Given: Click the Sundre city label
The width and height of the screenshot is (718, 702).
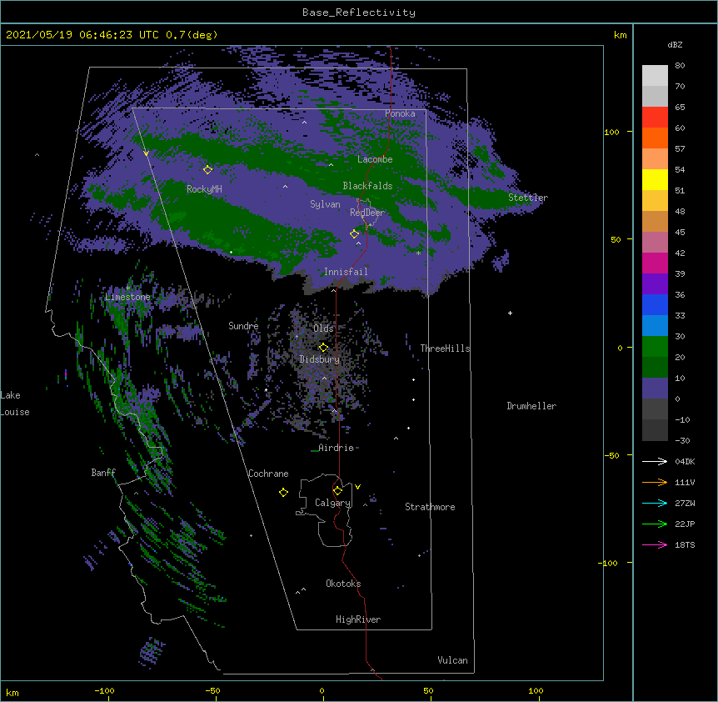Looking at the screenshot, I should pos(243,326).
